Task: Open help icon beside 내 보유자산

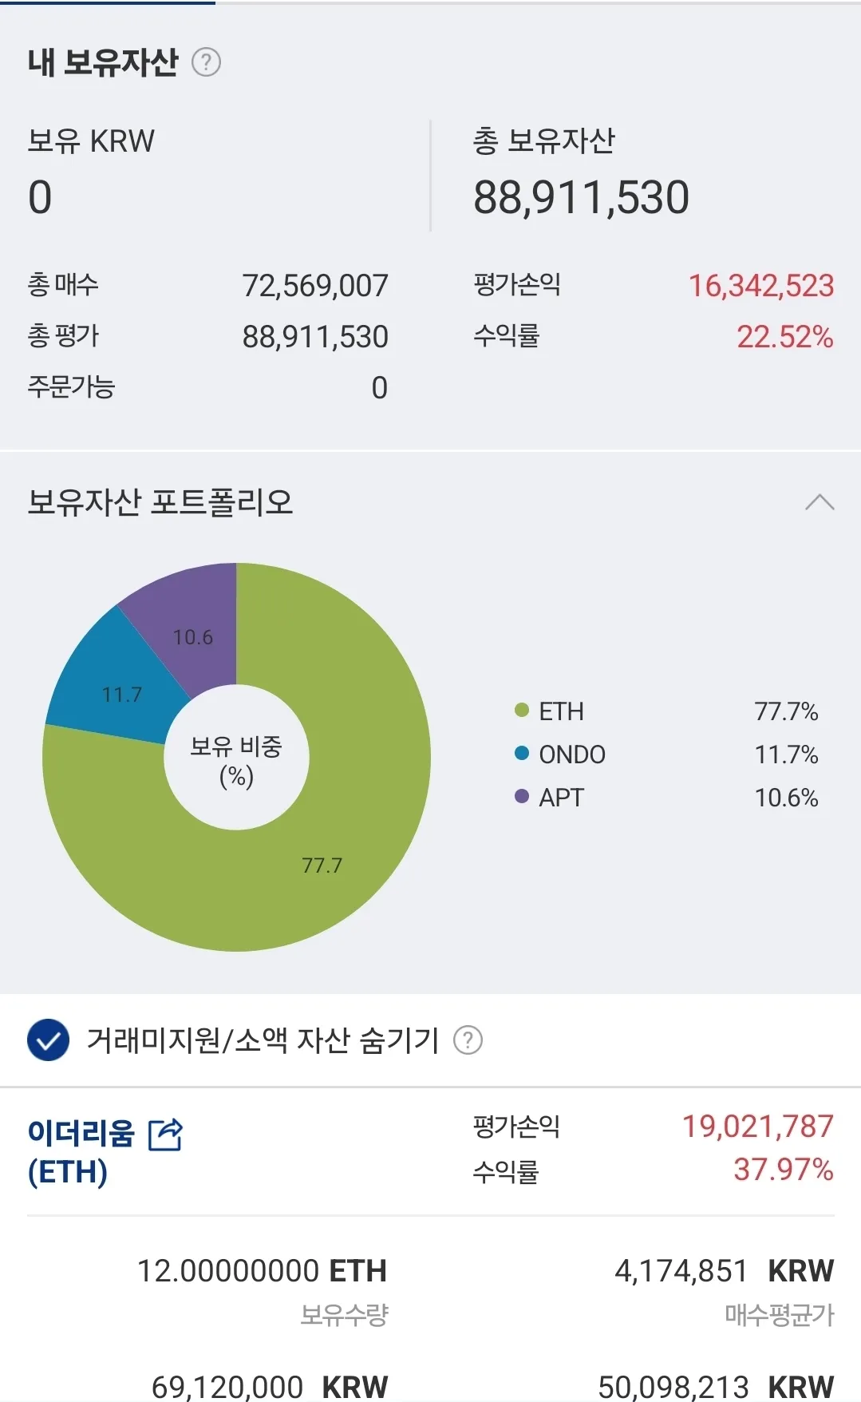Action: point(206,62)
